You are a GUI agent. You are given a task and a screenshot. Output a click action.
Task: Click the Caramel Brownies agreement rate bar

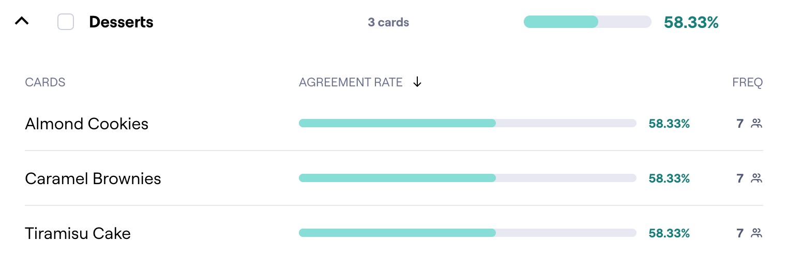pyautogui.click(x=467, y=178)
